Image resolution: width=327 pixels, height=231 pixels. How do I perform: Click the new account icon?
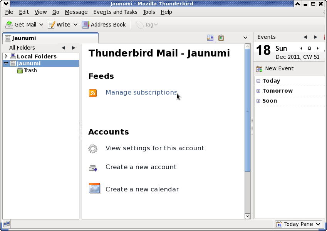(x=93, y=168)
